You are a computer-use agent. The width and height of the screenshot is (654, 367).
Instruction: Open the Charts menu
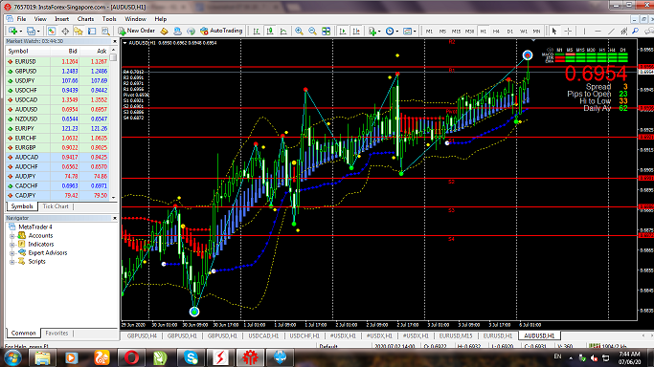pos(85,19)
